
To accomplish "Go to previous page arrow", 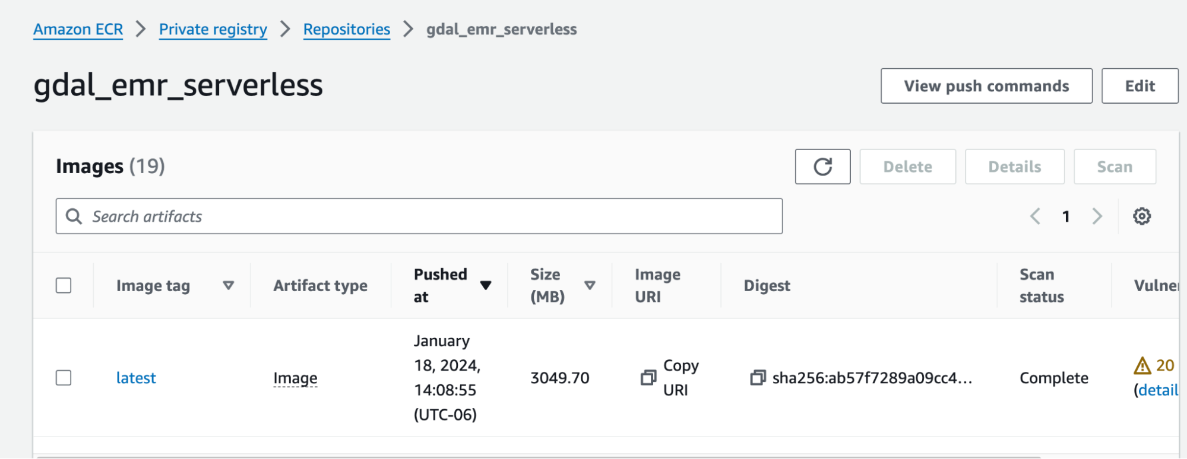I will tap(1035, 216).
